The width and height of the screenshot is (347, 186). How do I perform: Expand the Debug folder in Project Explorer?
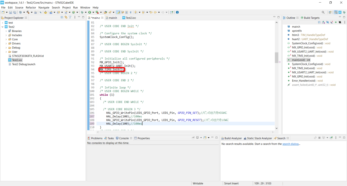tap(6, 48)
